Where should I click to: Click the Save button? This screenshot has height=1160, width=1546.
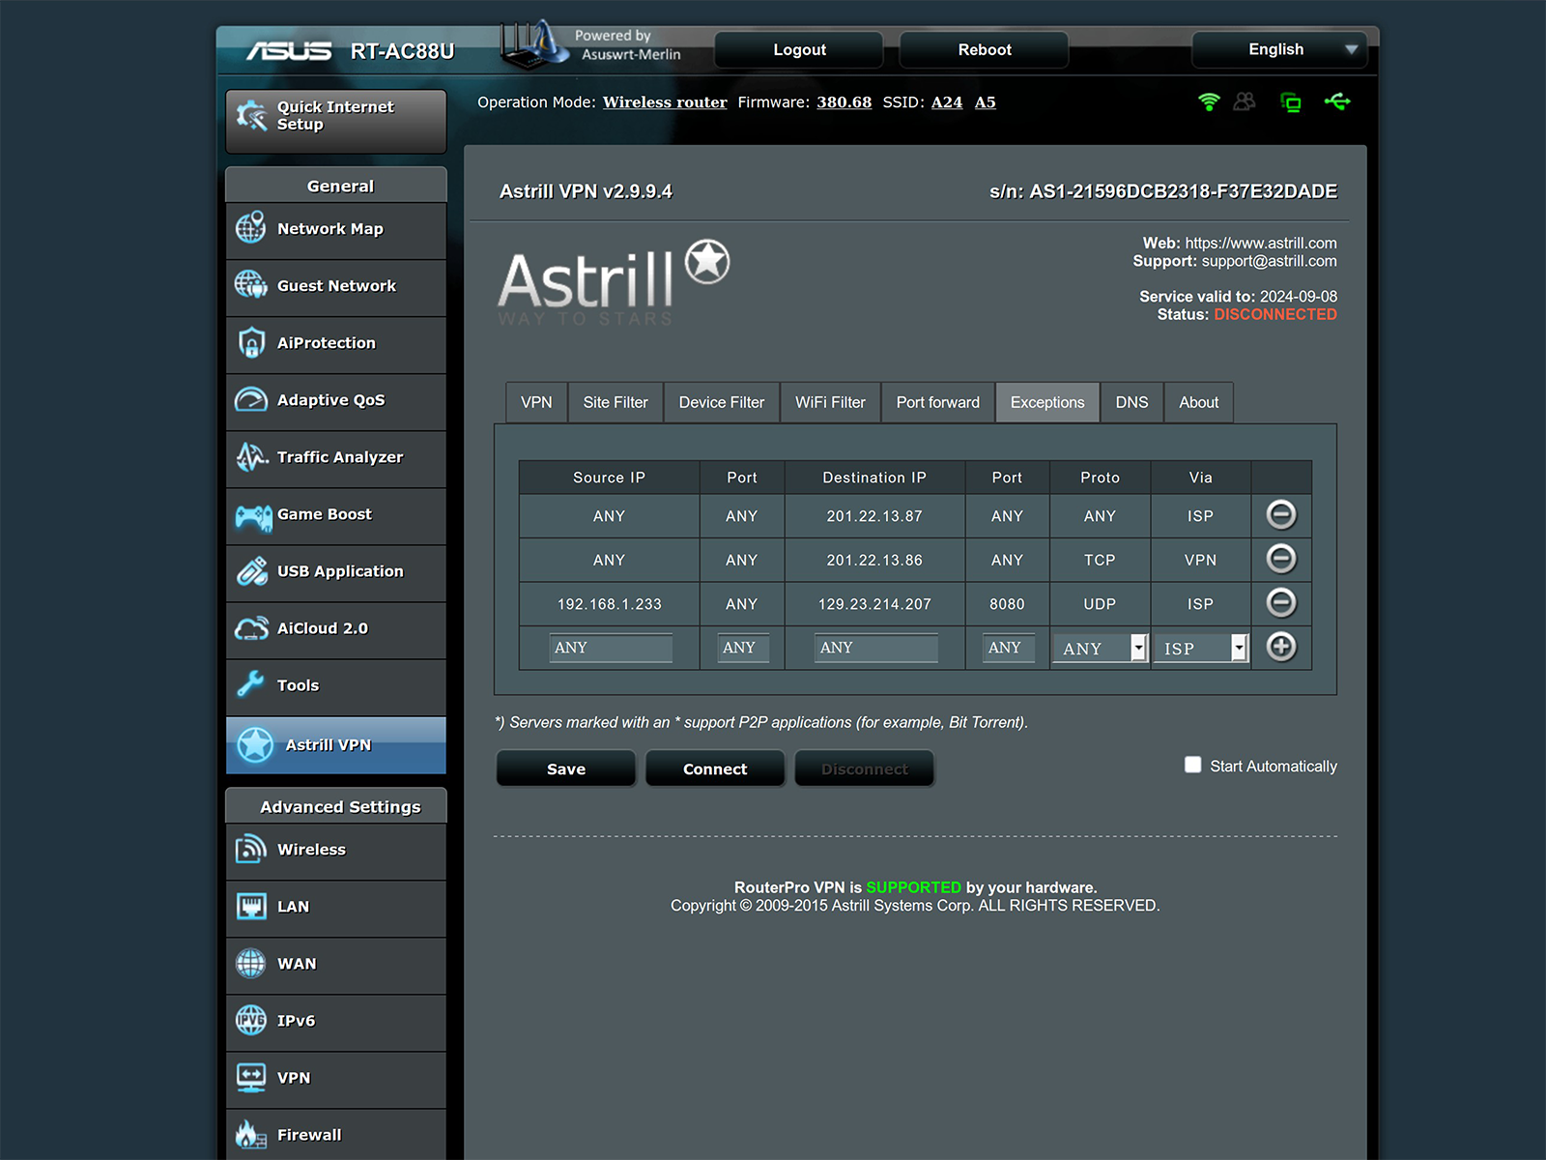pyautogui.click(x=566, y=768)
